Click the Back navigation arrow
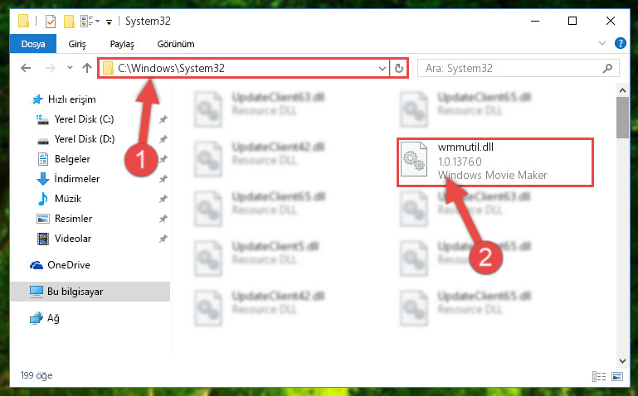Image resolution: width=638 pixels, height=396 pixels. pyautogui.click(x=26, y=68)
